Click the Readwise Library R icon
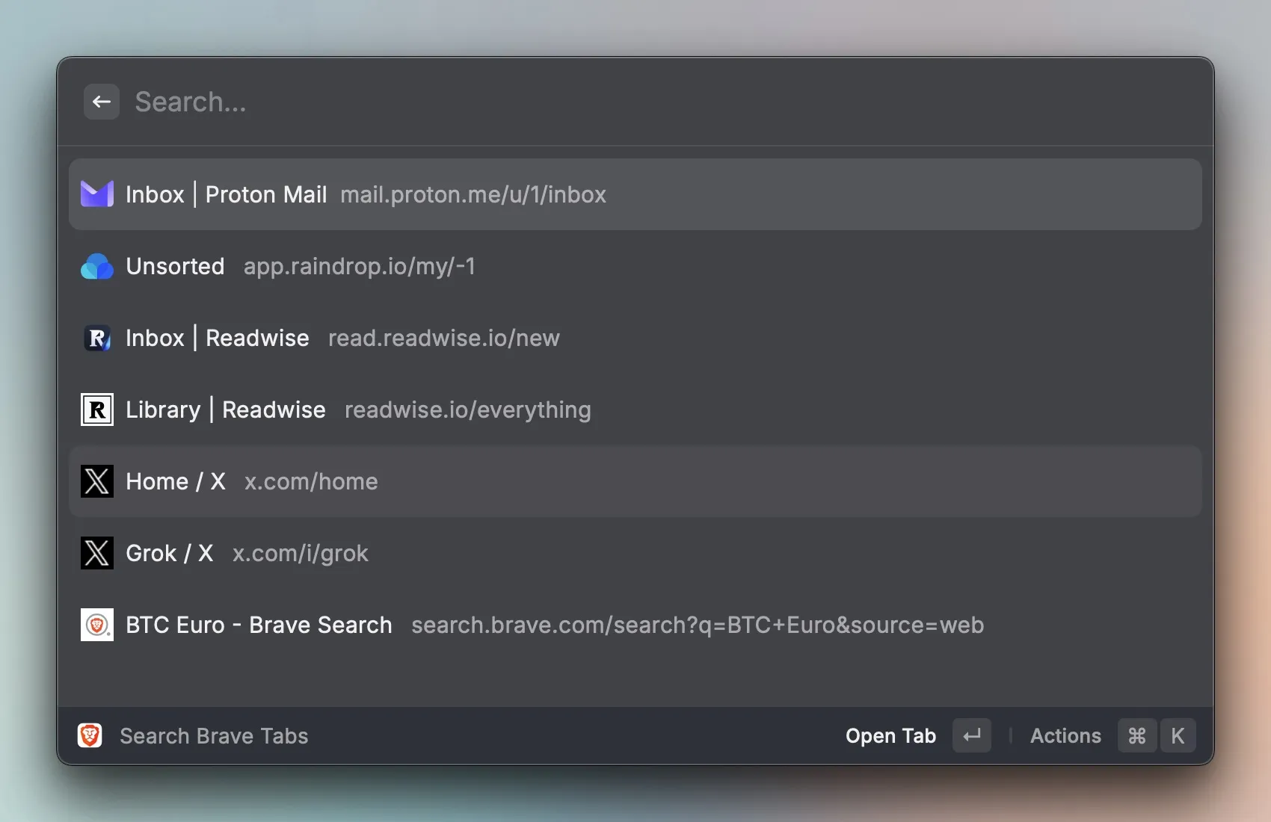The image size is (1271, 822). tap(97, 410)
